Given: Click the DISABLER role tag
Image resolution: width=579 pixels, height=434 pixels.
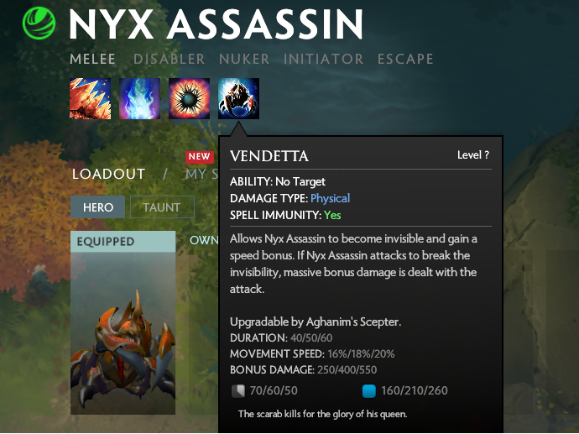Looking at the screenshot, I should tap(170, 59).
